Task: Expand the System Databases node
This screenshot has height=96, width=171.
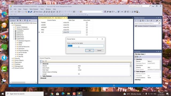Action: (x=14, y=27)
